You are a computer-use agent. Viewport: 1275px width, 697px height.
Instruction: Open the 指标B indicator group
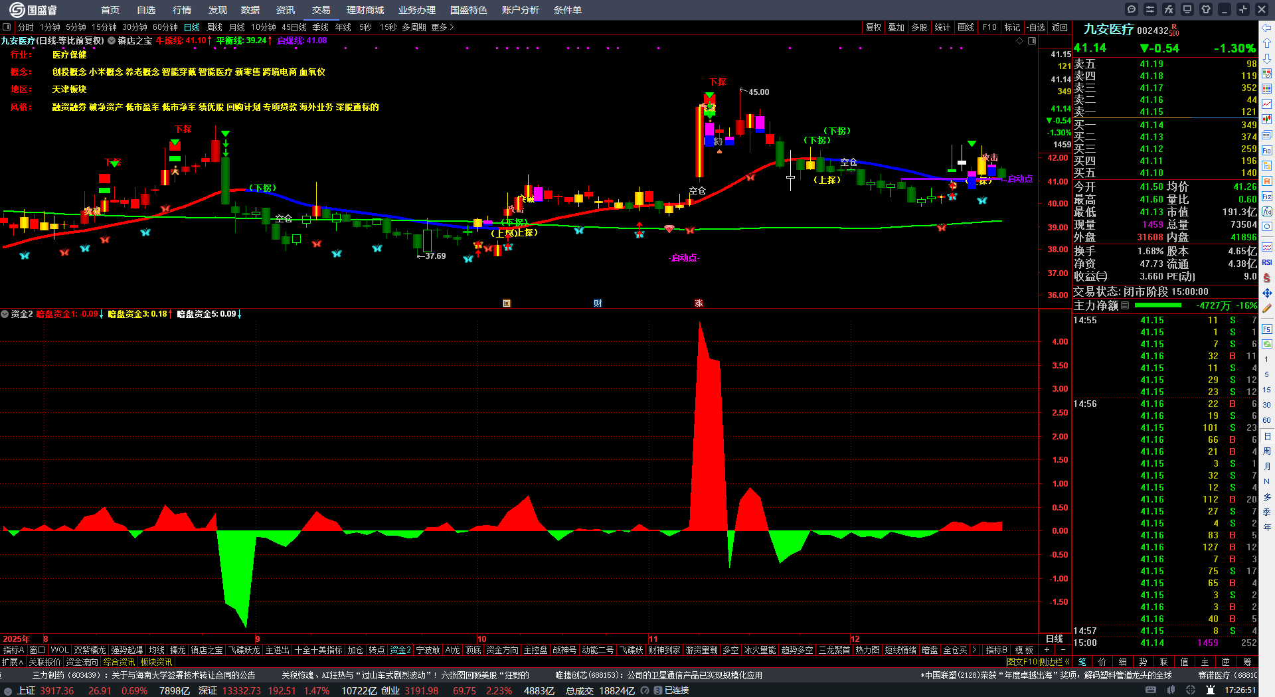click(996, 650)
